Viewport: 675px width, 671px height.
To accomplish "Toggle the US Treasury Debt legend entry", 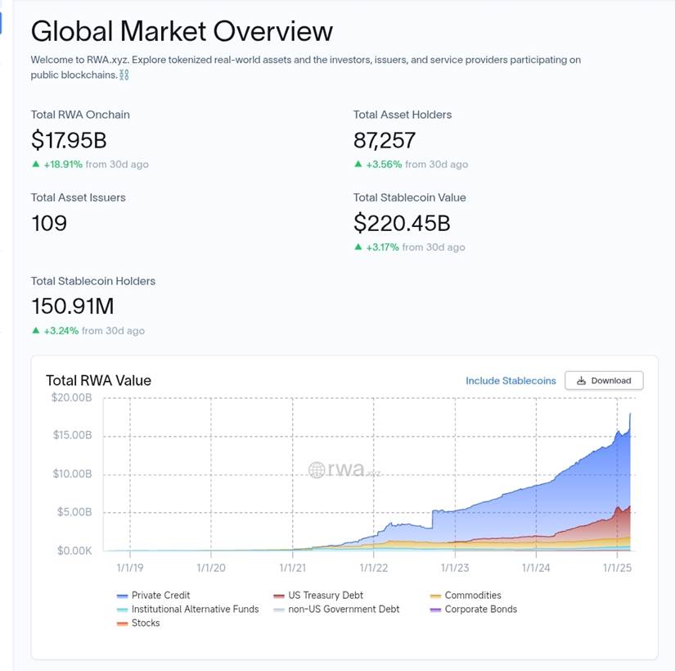I will 325,596.
